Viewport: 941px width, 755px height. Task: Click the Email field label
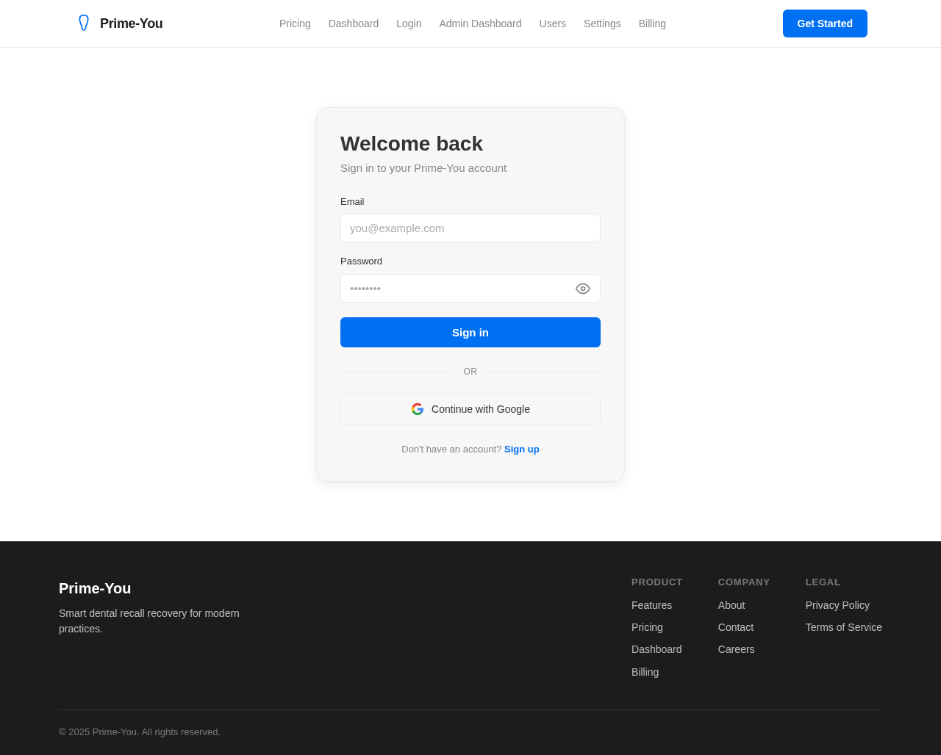click(x=352, y=201)
